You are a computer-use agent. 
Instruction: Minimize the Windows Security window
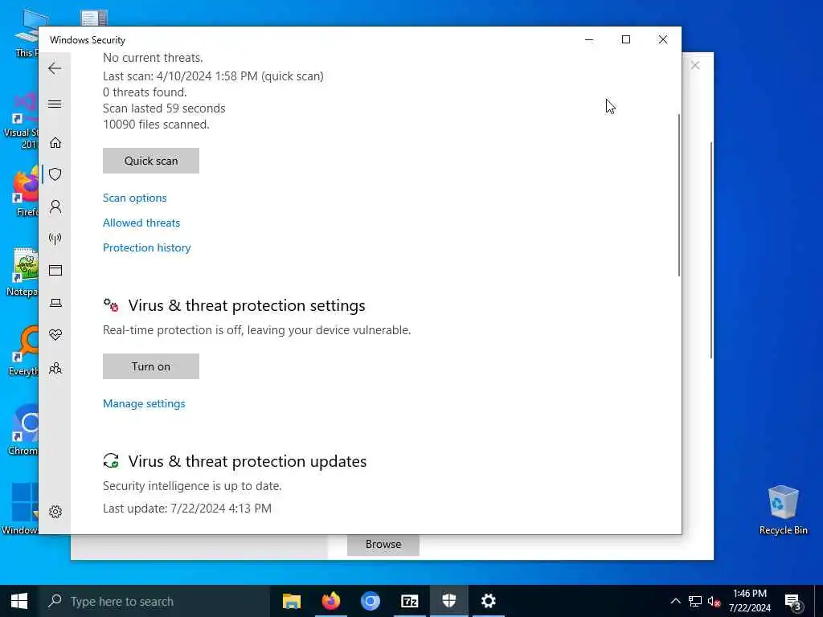click(x=589, y=40)
